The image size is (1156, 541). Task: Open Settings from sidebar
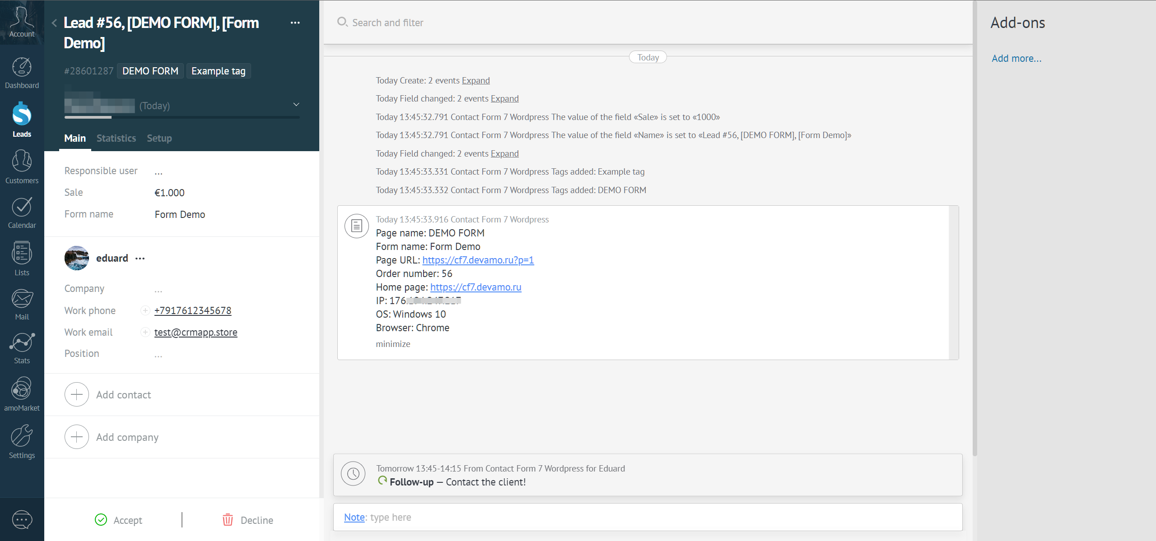pos(22,441)
